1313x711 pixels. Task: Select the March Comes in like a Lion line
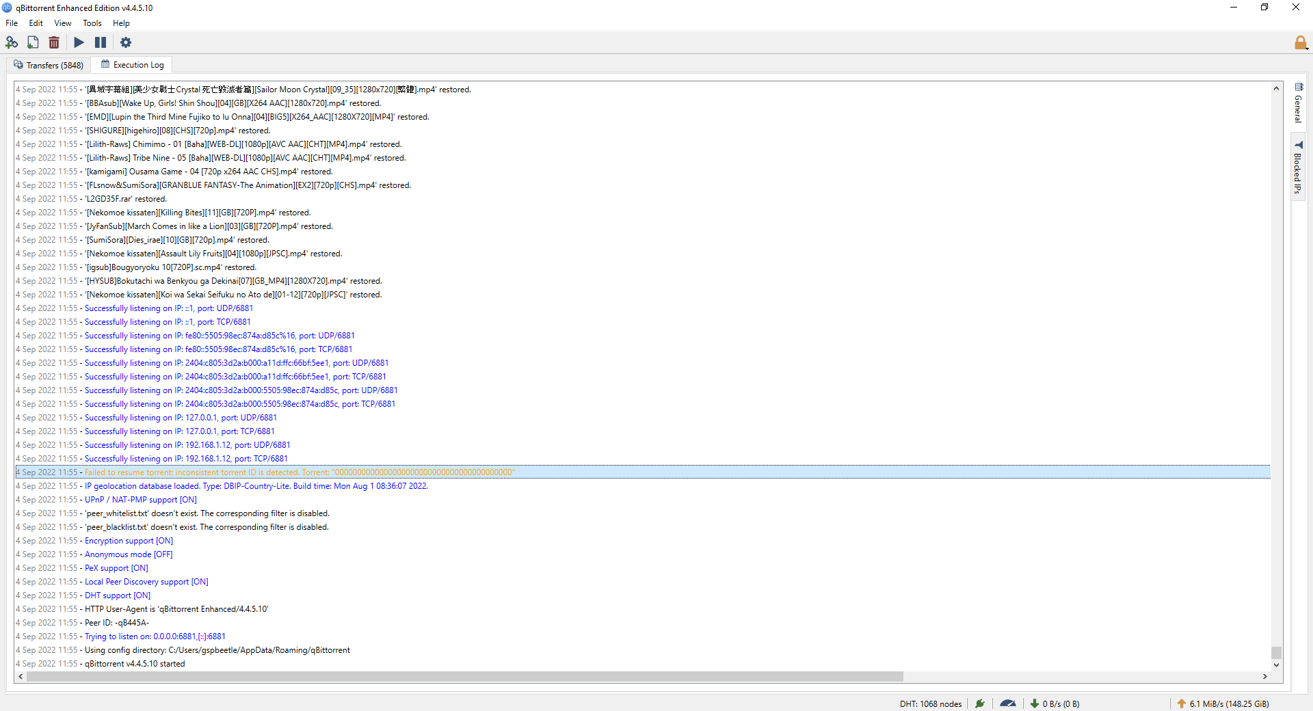[642, 226]
